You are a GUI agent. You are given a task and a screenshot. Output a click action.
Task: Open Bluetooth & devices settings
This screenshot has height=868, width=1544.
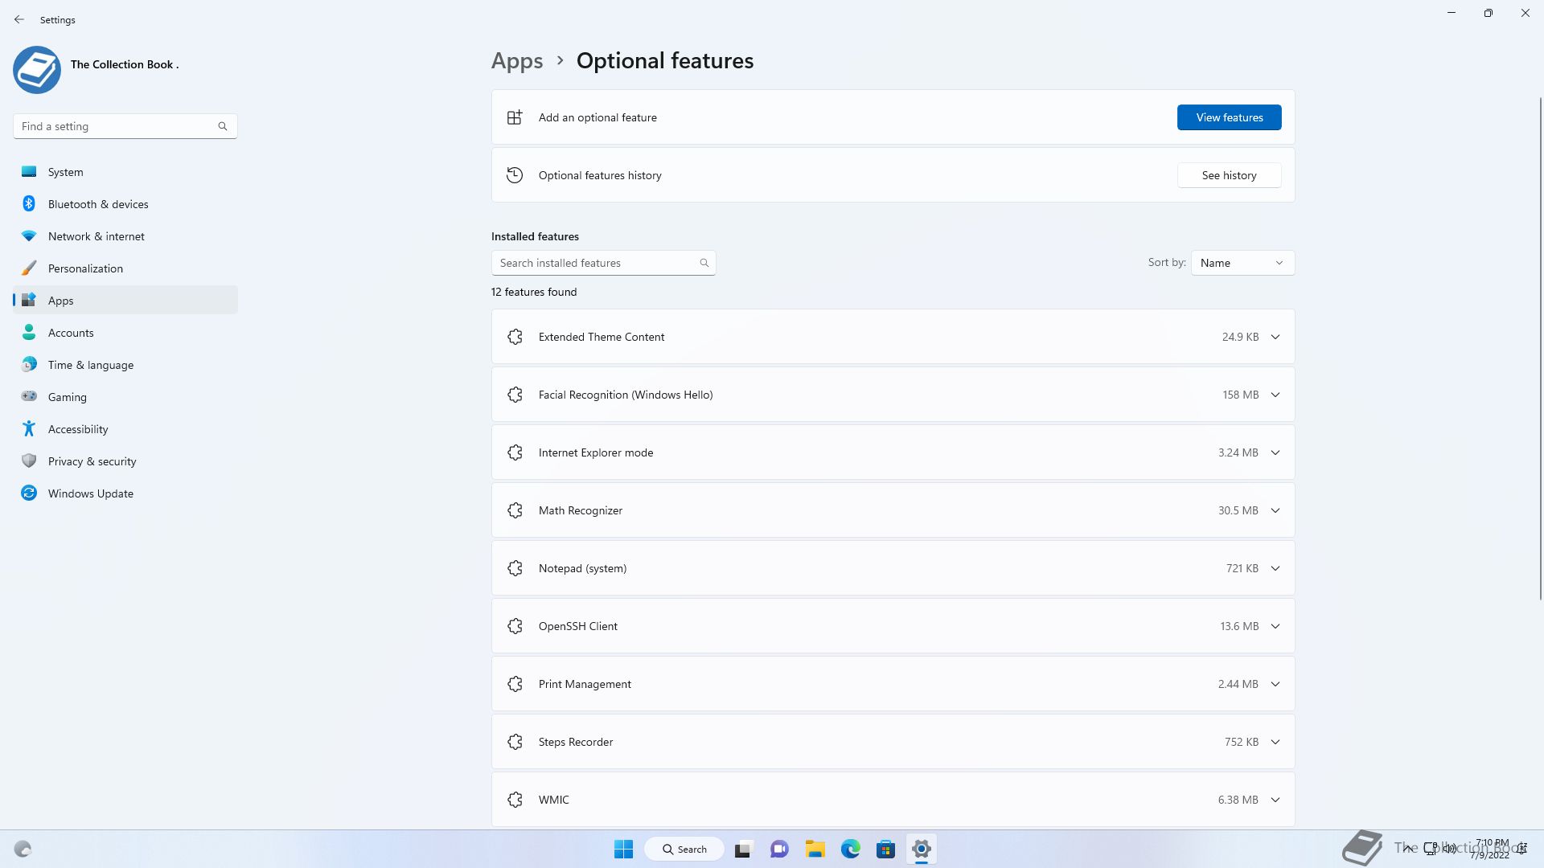pos(125,204)
